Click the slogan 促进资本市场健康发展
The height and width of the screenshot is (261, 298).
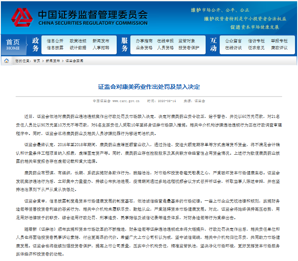coord(255,27)
